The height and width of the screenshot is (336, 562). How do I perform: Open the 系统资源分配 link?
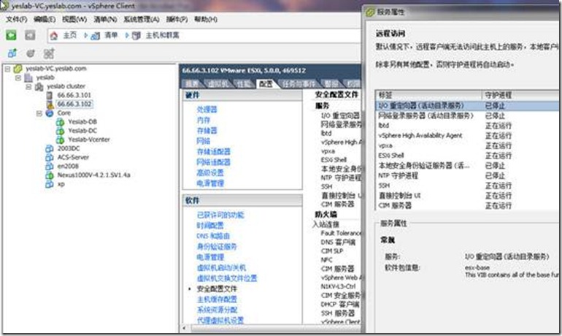coord(217,310)
